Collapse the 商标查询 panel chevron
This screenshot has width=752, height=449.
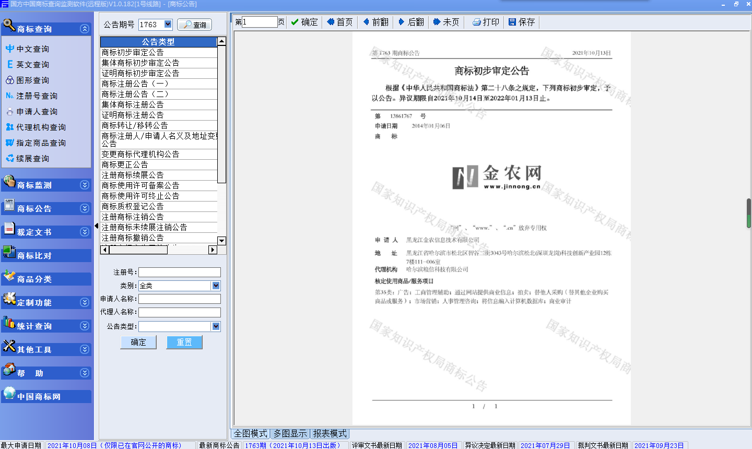coord(85,29)
